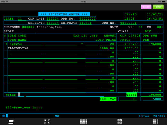Edit the SHIPDATE field 110301
The image size is (167, 125).
(x=85, y=23)
